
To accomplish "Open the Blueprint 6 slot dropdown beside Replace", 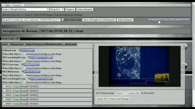I will pos(57,9).
